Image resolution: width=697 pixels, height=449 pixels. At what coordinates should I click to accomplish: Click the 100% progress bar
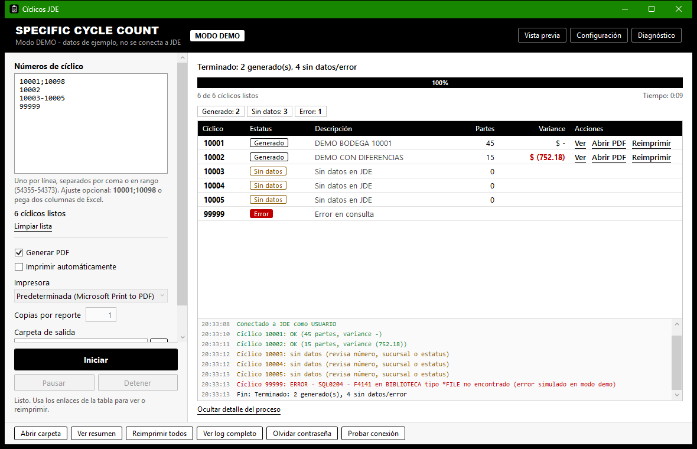[x=439, y=83]
